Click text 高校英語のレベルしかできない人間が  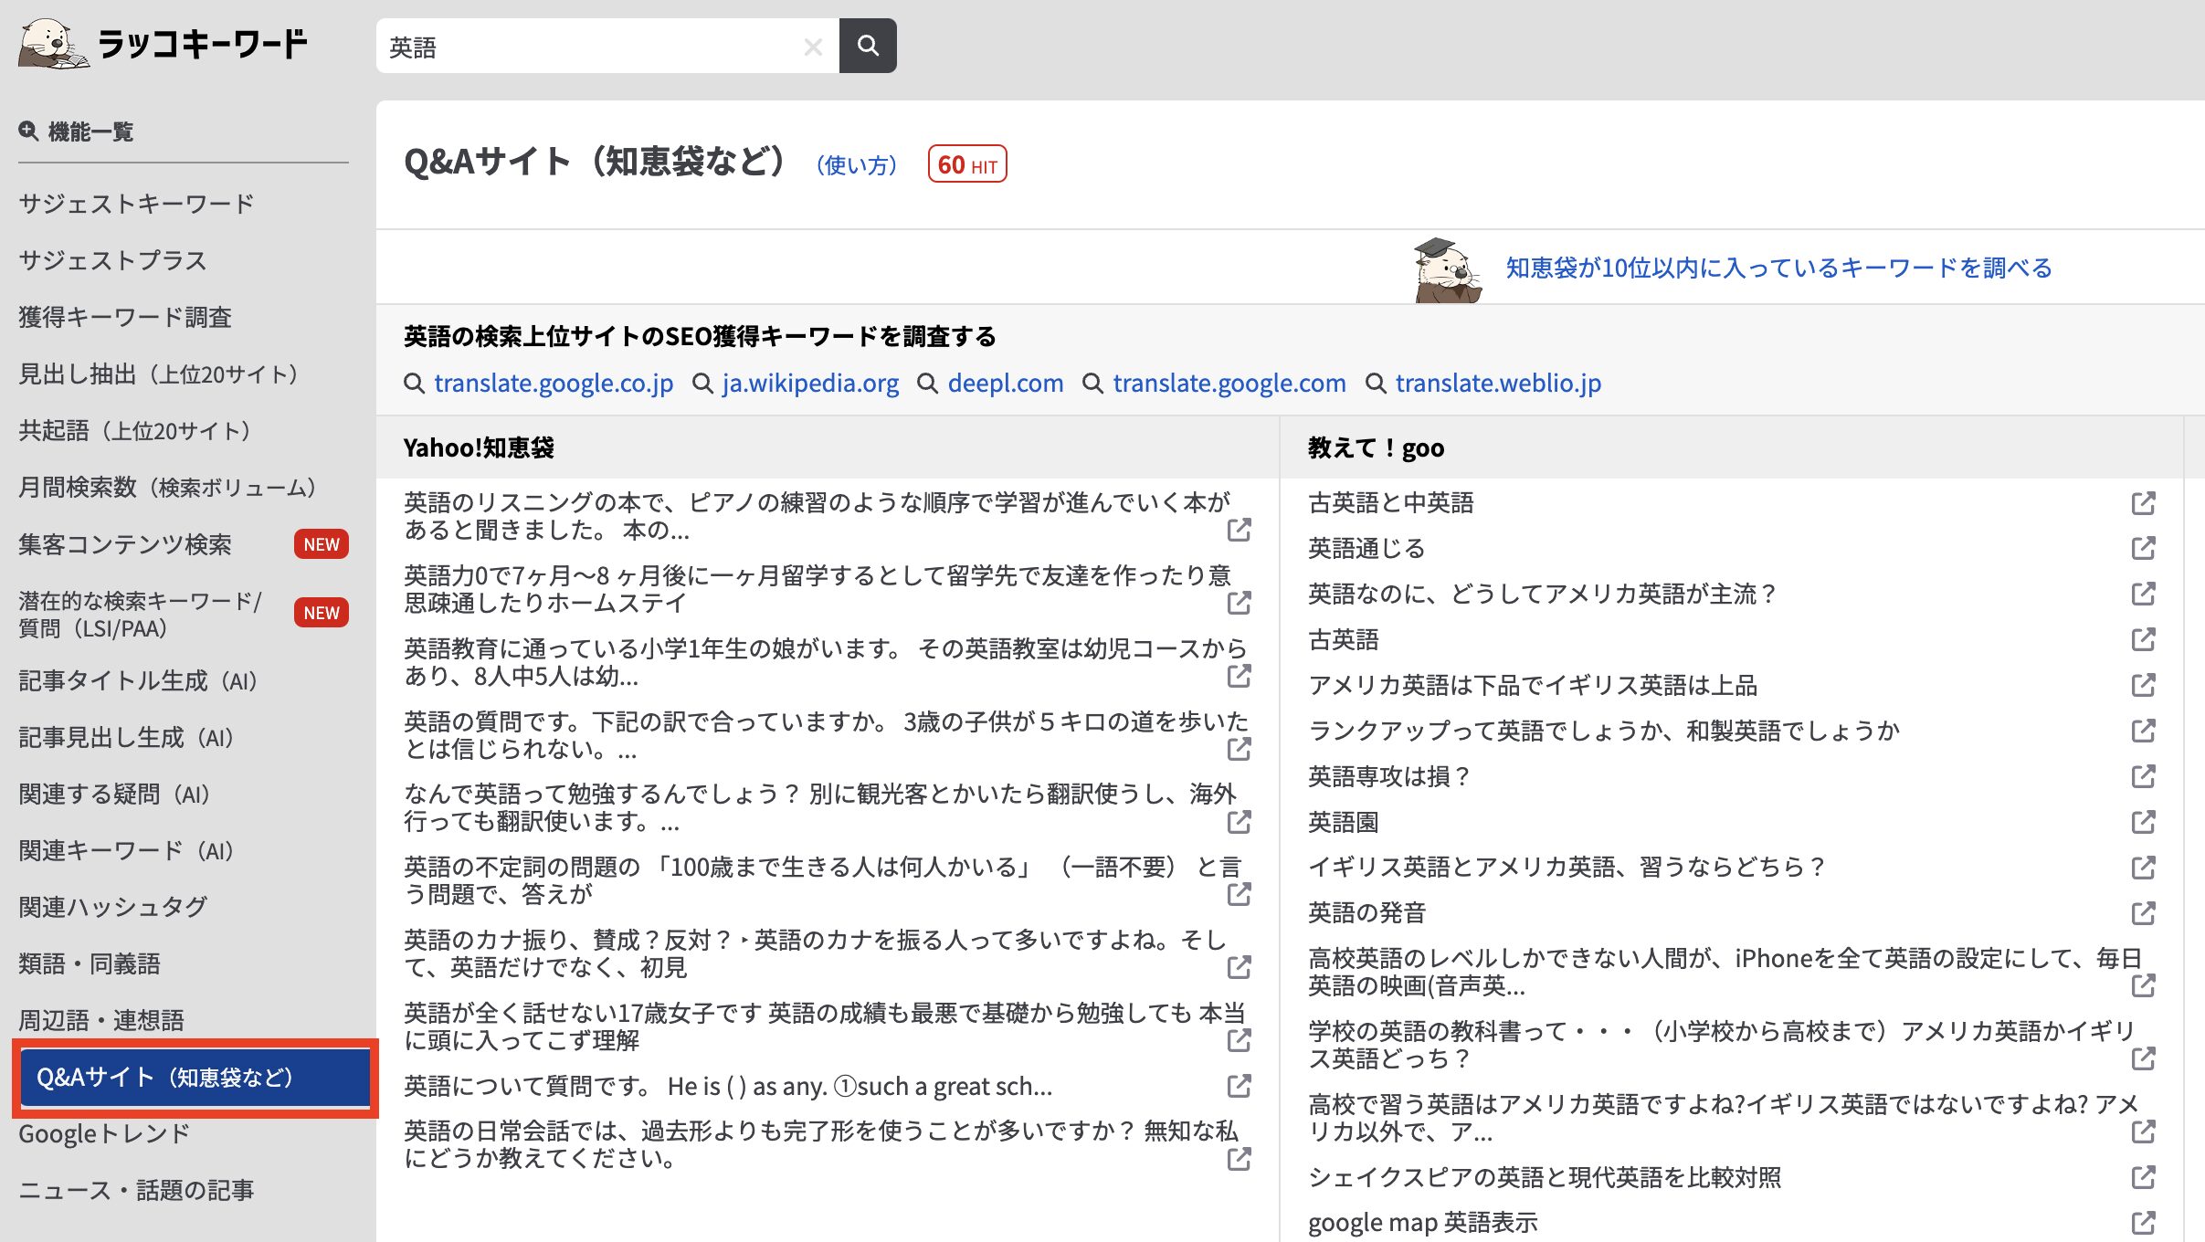pos(1725,972)
